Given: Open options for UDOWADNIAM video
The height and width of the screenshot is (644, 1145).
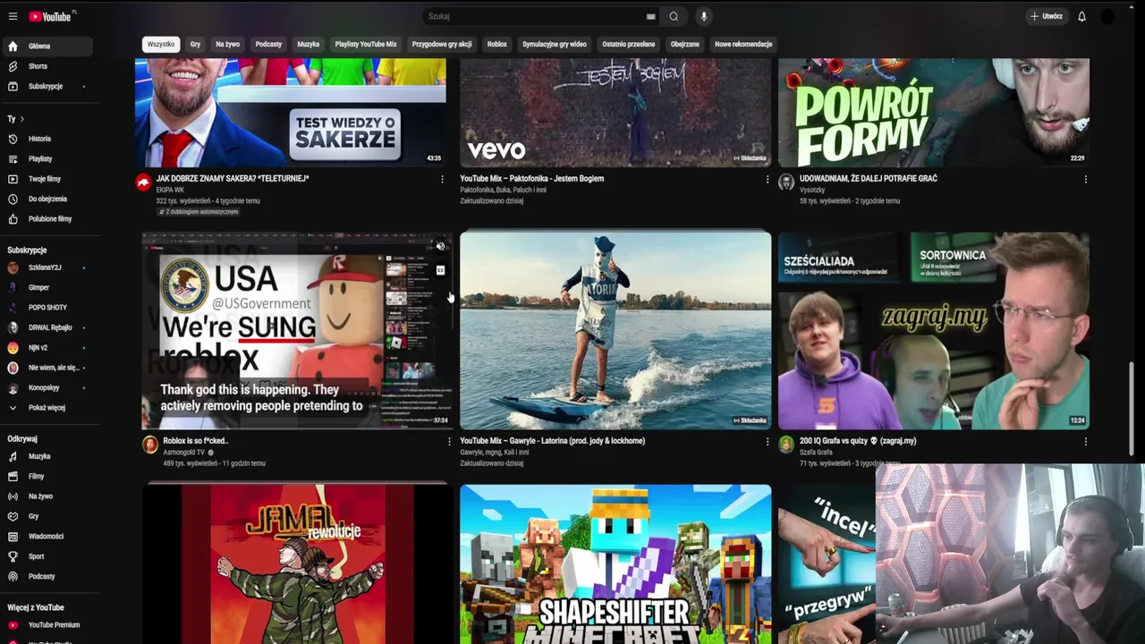Looking at the screenshot, I should pyautogui.click(x=1086, y=179).
